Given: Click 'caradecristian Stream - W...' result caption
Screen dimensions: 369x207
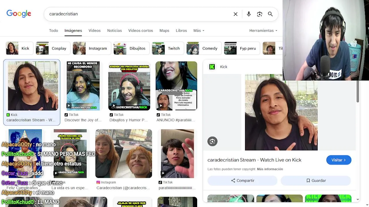Looking at the screenshot, I should [x=31, y=120].
